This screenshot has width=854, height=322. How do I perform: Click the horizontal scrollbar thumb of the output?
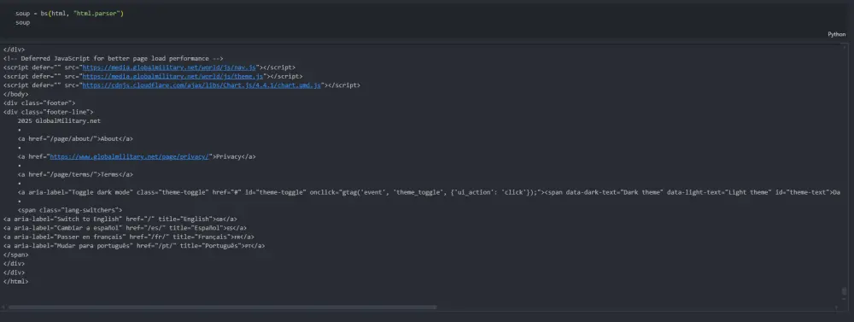[x=222, y=307]
